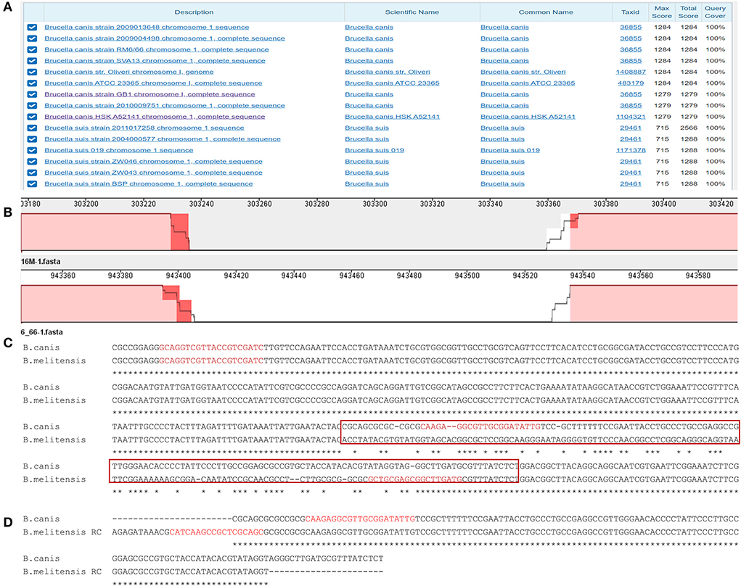The height and width of the screenshot is (586, 741).
Task: Toggle checkbox for Brucella canis strain RM6/66
Action: (x=32, y=49)
